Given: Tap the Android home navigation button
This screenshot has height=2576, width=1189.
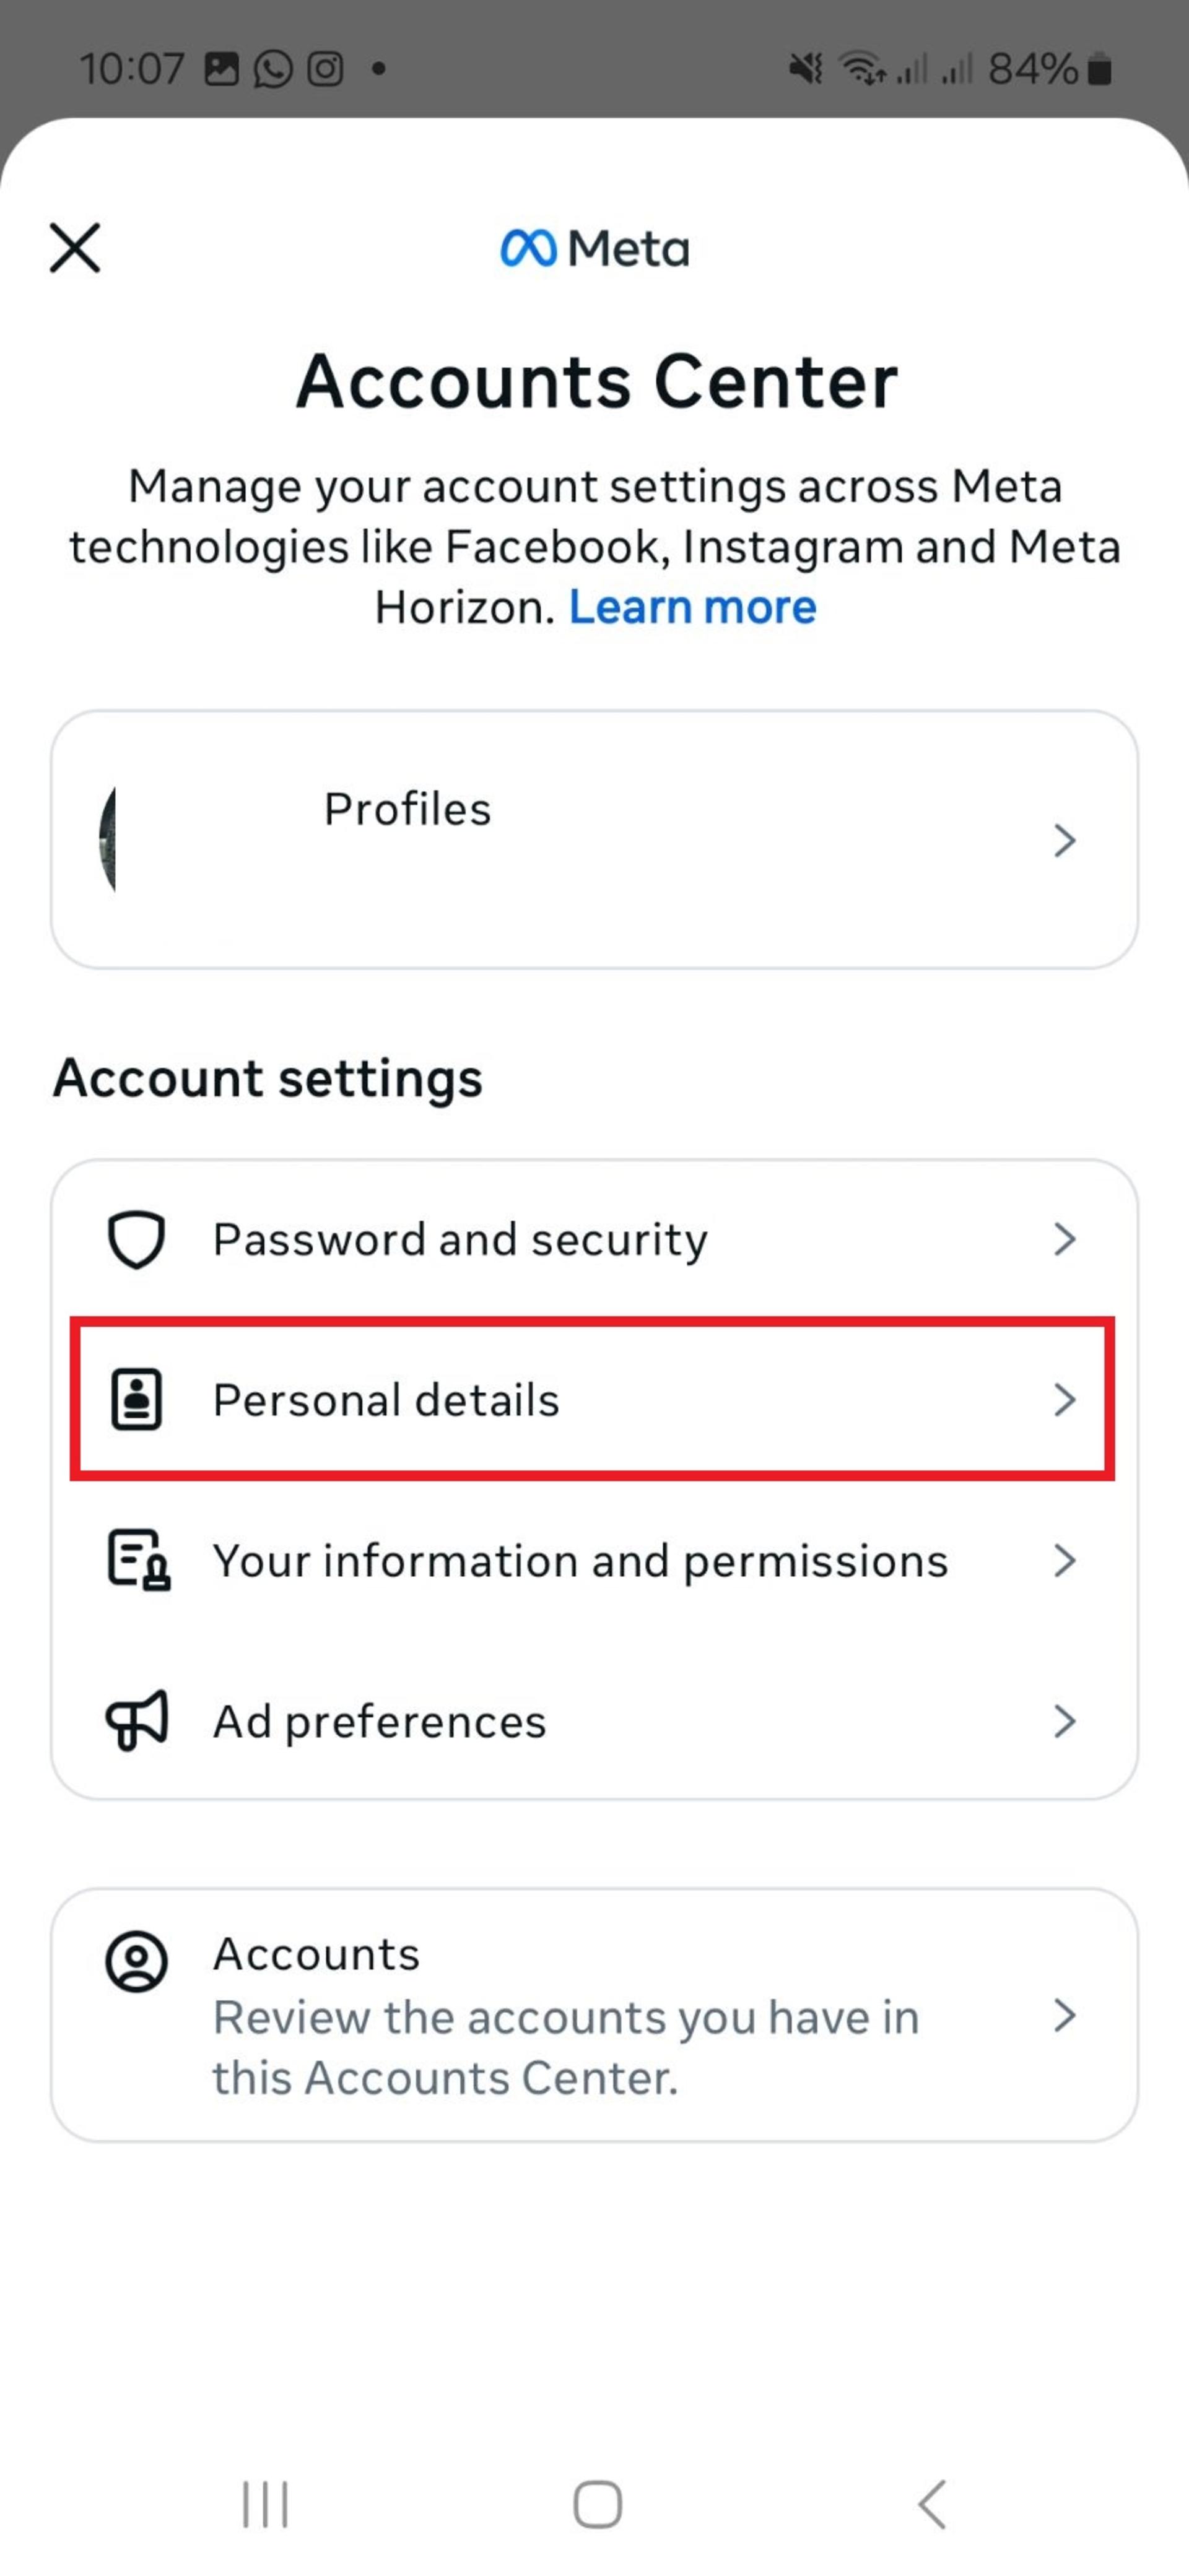Looking at the screenshot, I should (597, 2505).
